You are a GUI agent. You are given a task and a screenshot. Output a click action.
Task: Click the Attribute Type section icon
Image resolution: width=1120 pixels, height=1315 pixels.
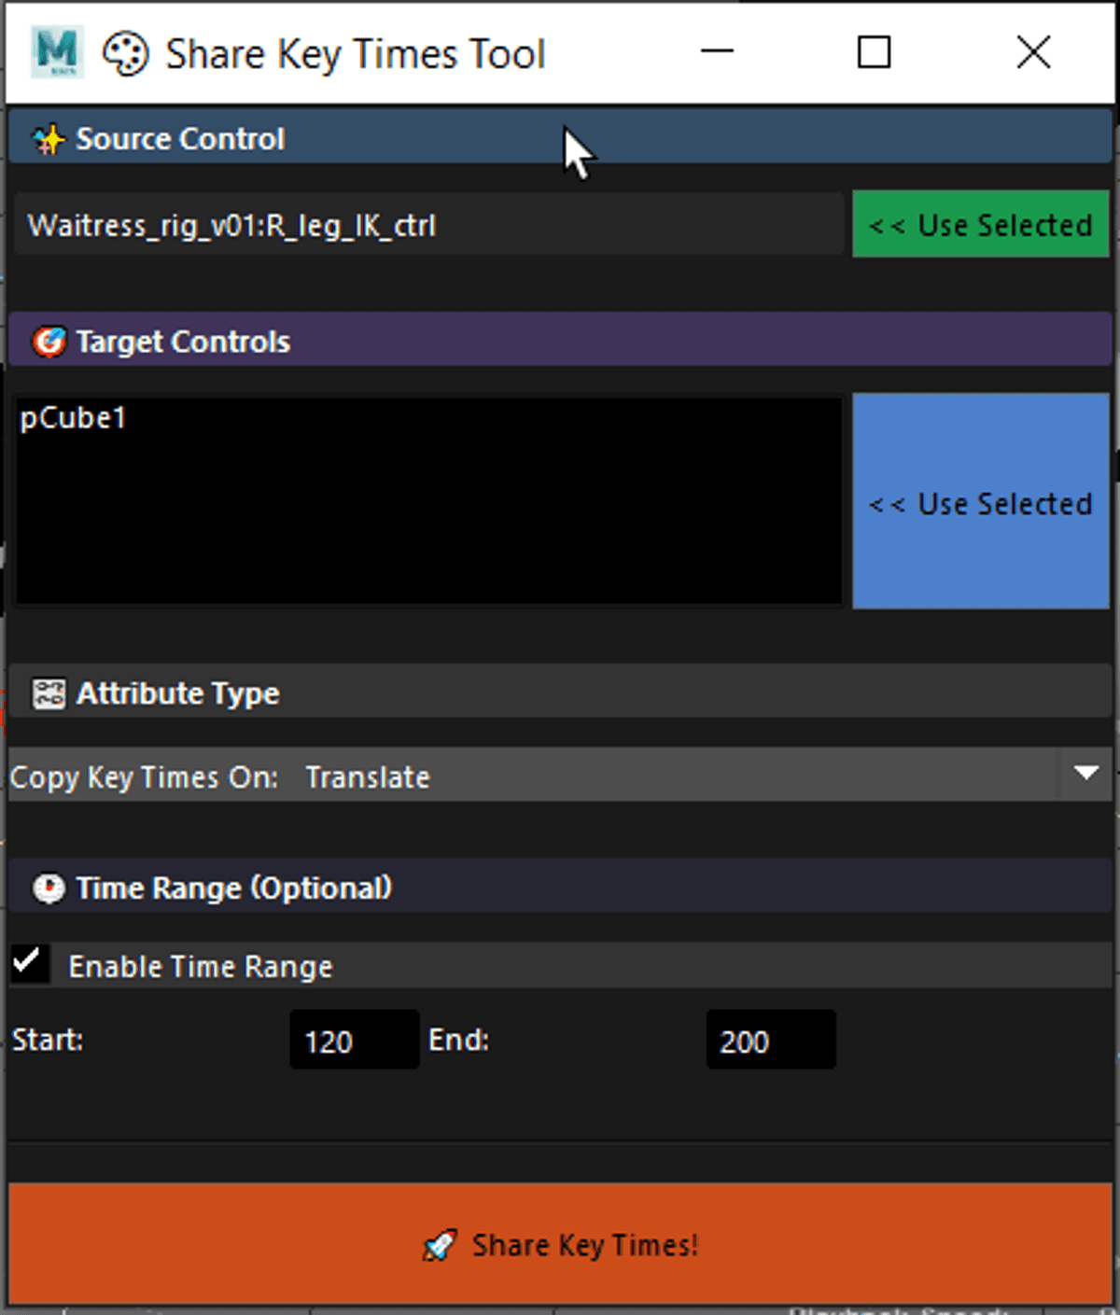coord(49,694)
